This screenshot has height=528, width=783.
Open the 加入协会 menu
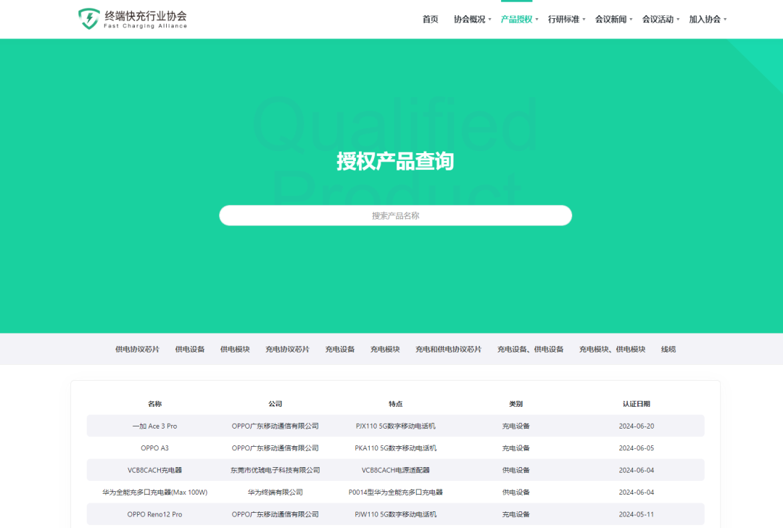pyautogui.click(x=705, y=20)
